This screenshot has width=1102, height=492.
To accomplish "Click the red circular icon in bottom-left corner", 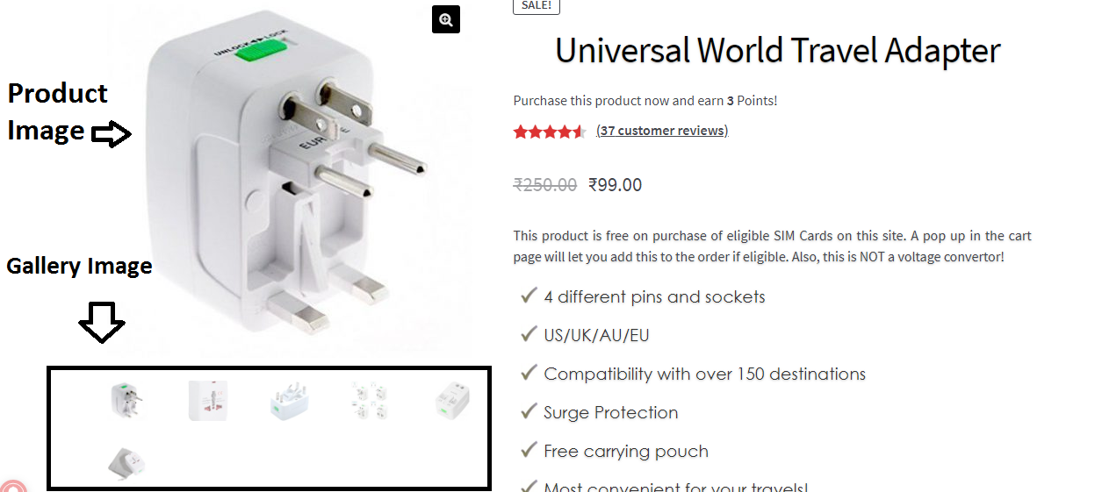I will (x=12, y=485).
